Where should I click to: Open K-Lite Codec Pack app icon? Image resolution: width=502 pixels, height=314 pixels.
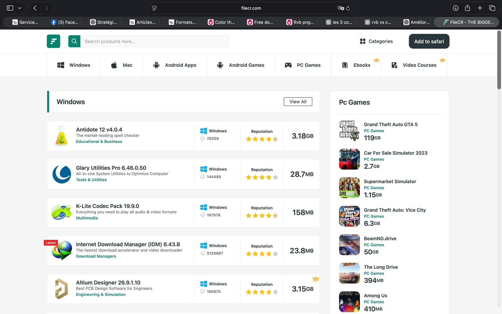(x=61, y=212)
